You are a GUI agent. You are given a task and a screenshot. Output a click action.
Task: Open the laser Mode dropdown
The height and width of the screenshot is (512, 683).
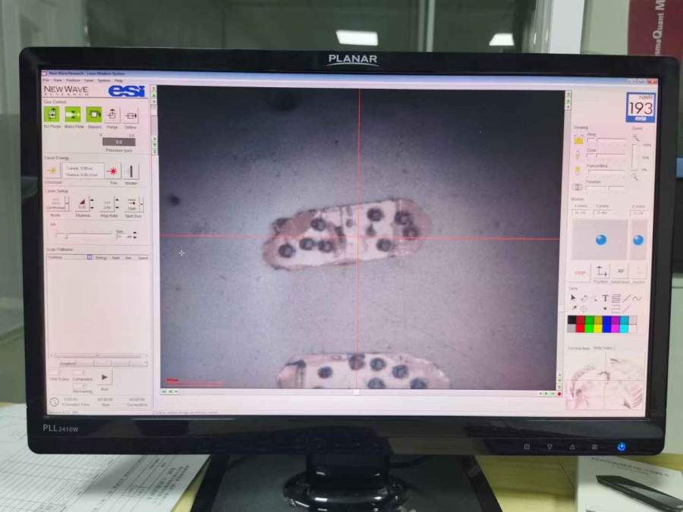pos(67,203)
